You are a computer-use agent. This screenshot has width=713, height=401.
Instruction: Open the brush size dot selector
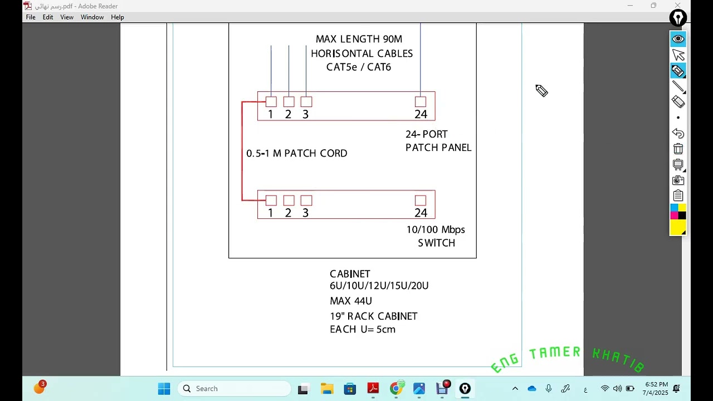(678, 118)
